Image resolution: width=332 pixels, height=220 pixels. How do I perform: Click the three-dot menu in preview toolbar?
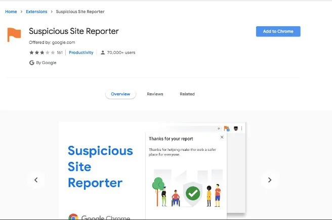click(x=241, y=128)
